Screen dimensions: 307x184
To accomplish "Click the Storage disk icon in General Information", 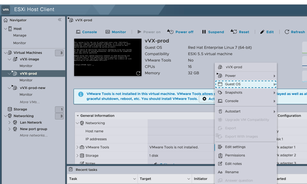I will point(82,155).
